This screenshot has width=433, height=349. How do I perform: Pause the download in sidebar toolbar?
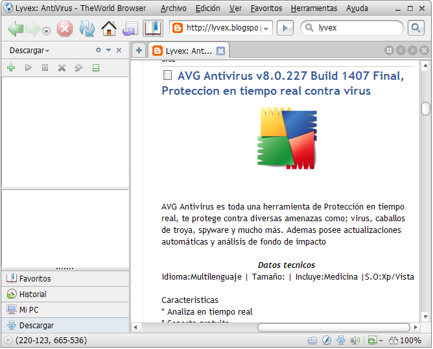pyautogui.click(x=45, y=67)
